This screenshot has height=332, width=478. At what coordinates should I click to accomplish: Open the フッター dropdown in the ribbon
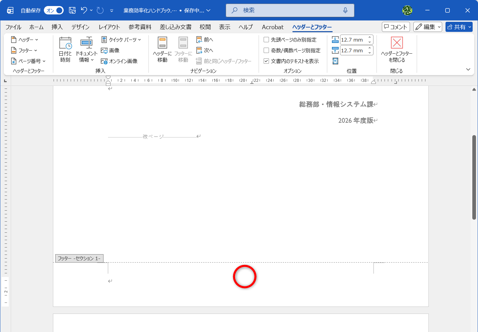(x=24, y=50)
